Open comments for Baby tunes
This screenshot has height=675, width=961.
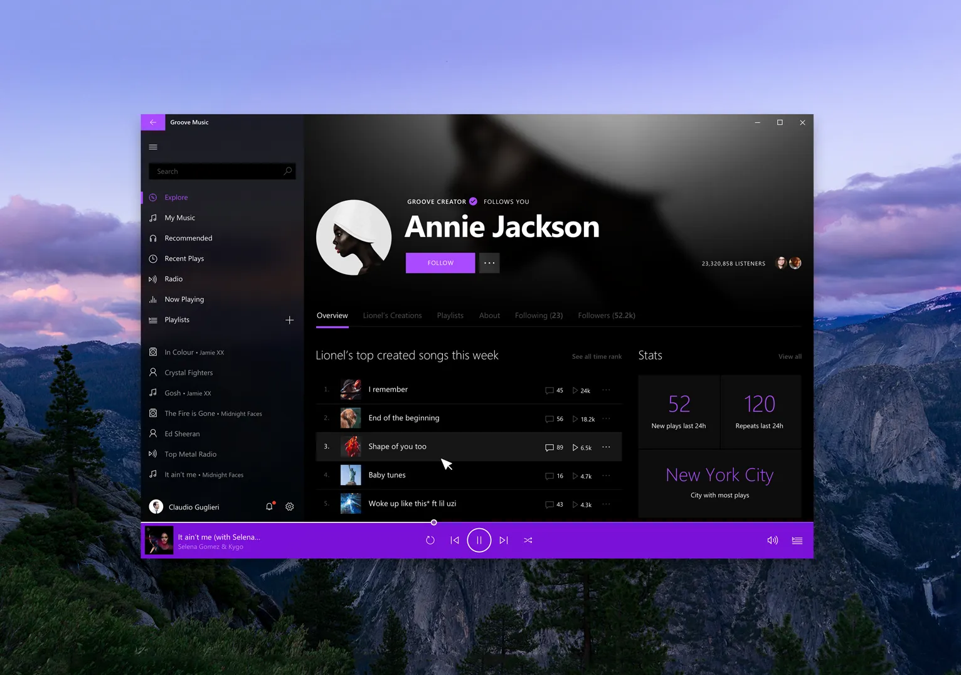coord(550,476)
